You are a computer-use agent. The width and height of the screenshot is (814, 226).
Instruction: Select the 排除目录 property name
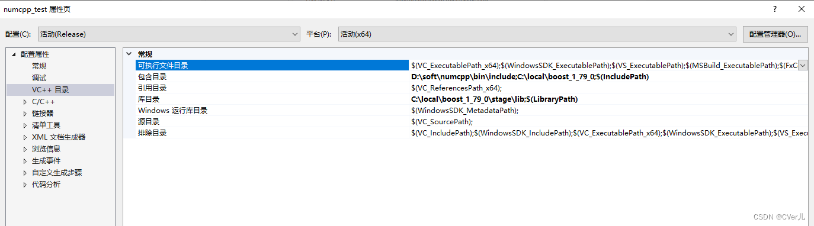(152, 133)
